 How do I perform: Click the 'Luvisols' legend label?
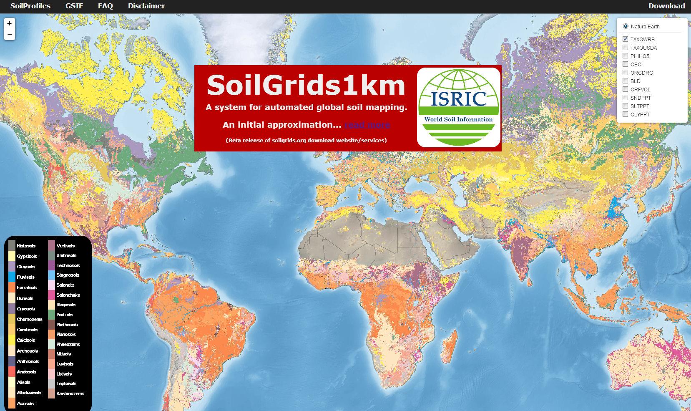[65, 364]
